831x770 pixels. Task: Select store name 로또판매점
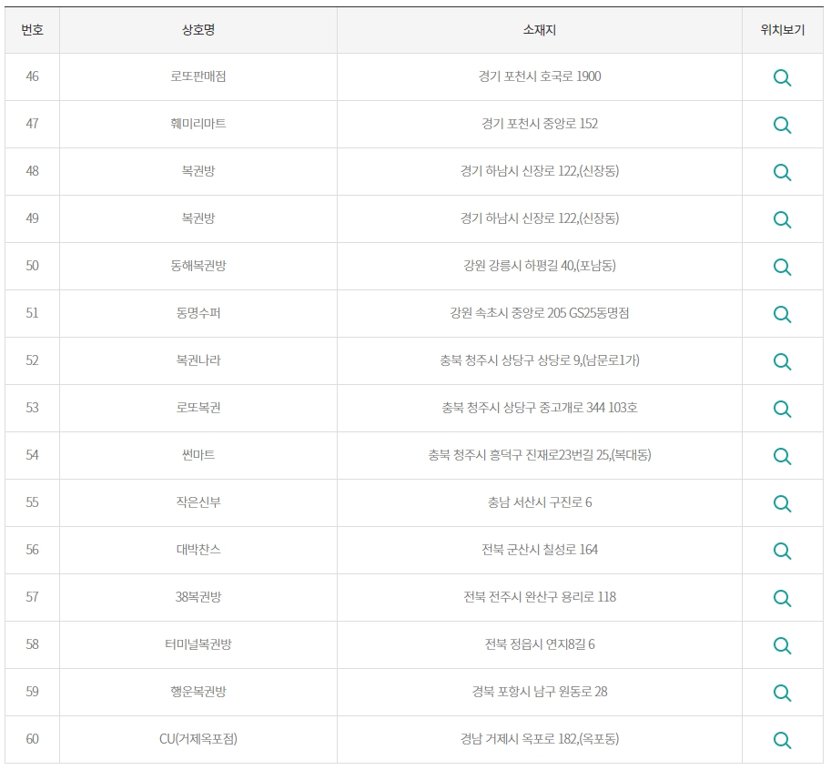pos(198,76)
